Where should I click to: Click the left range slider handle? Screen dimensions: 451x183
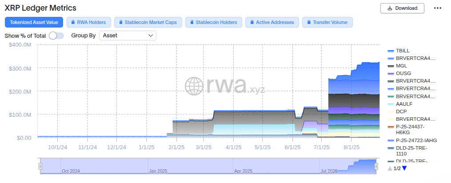(40, 166)
